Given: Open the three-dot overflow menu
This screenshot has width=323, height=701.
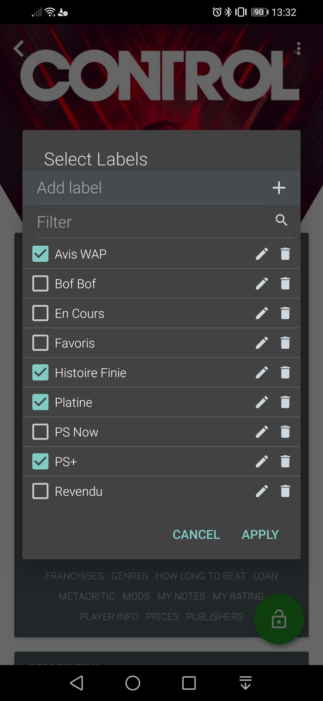Looking at the screenshot, I should [298, 49].
